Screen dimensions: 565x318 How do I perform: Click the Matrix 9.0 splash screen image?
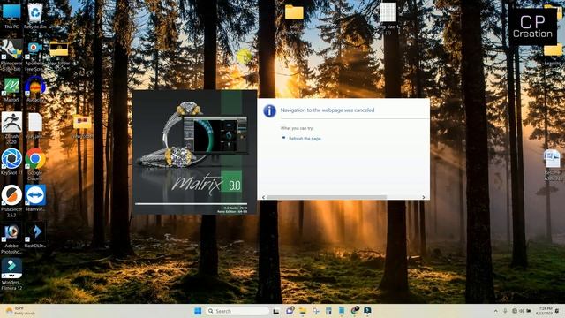click(194, 152)
